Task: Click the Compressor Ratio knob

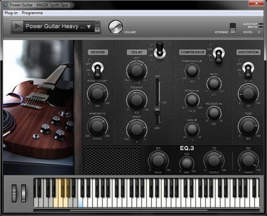Action: click(214, 83)
